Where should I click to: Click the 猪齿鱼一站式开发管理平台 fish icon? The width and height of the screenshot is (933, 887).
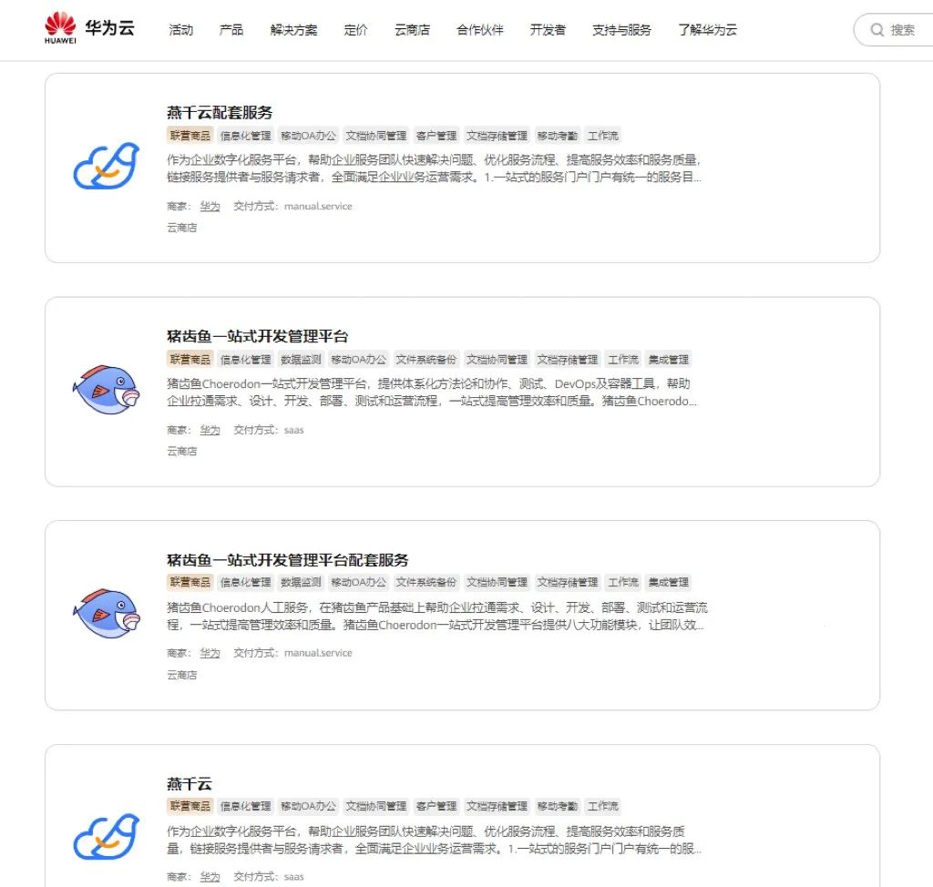[106, 390]
